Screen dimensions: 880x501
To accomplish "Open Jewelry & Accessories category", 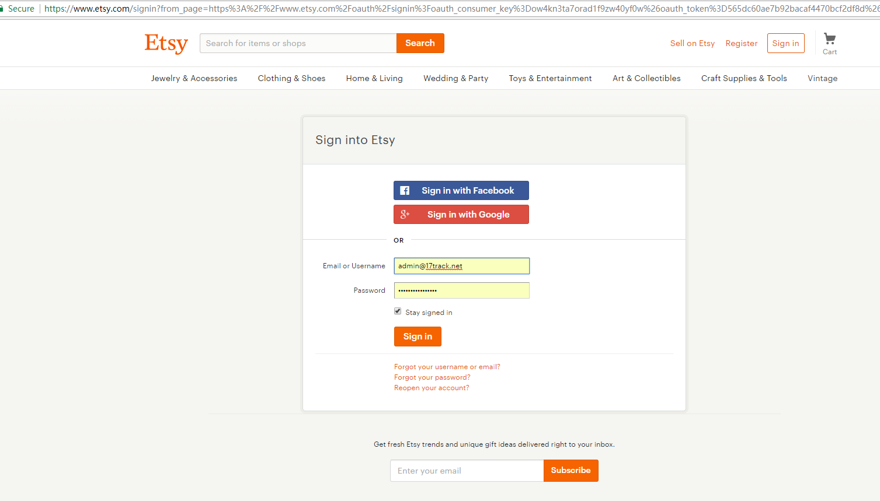I will pos(194,78).
